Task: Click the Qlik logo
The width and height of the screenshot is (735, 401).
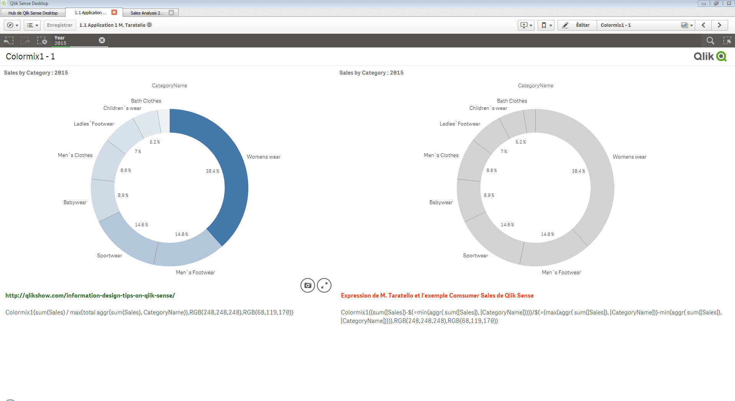Action: 710,56
